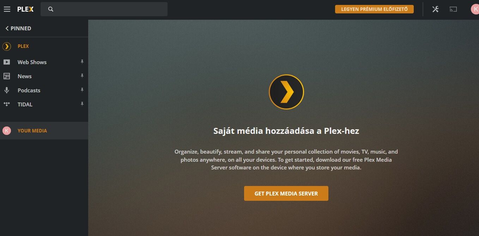Toggle pin for Podcasts item

click(82, 90)
